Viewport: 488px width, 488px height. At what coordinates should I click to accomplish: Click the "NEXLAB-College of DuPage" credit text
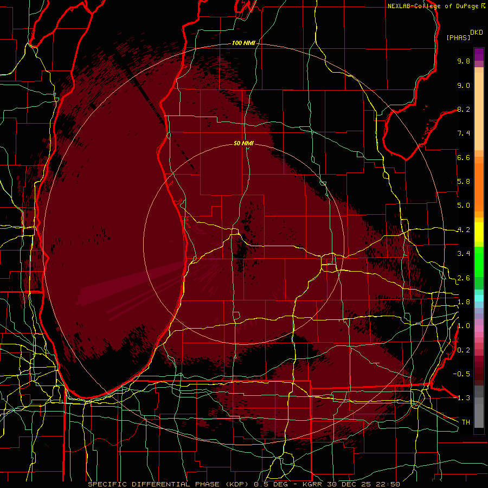(433, 6)
